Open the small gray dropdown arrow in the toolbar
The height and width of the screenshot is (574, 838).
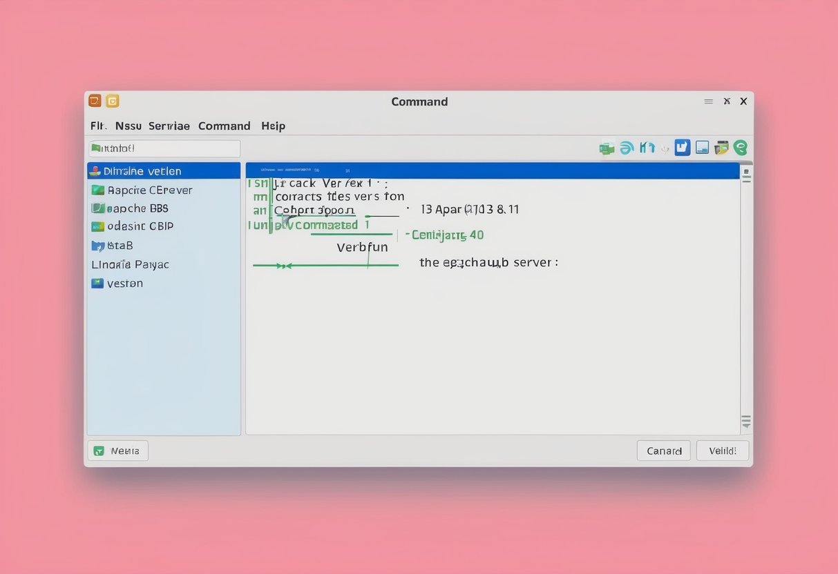(665, 148)
